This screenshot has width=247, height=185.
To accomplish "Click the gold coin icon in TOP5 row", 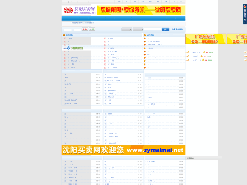I will [203, 60].
